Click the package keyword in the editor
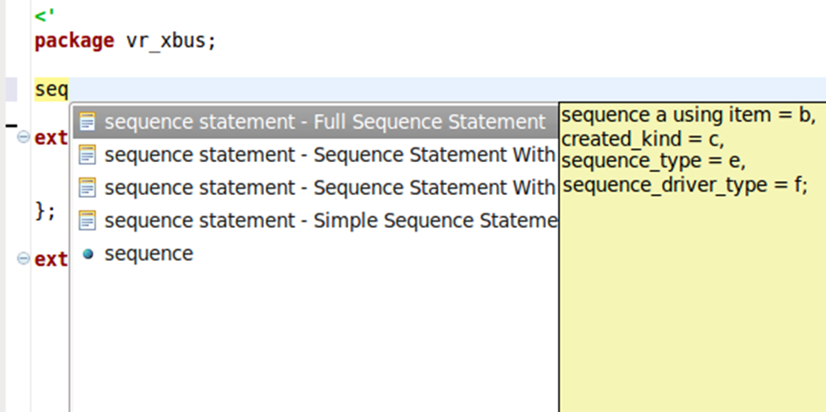 point(74,41)
